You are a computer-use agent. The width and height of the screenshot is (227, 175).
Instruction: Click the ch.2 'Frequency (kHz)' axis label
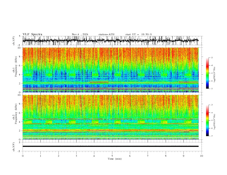[16, 114]
